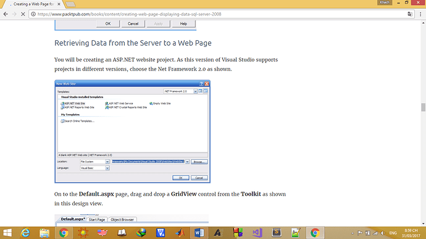Open Sublime Text from the taskbar
Screen dimensions: 426x239
coord(277,233)
